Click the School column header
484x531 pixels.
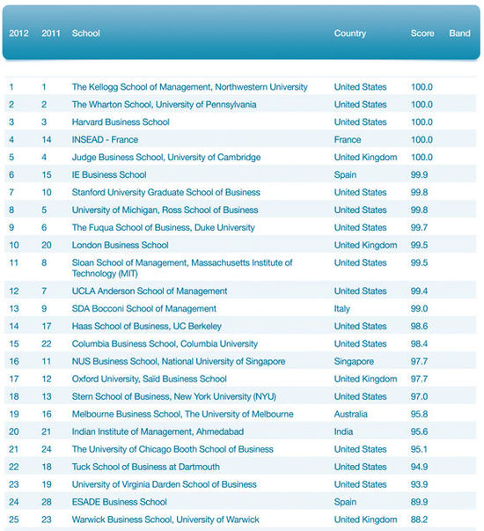pos(86,33)
